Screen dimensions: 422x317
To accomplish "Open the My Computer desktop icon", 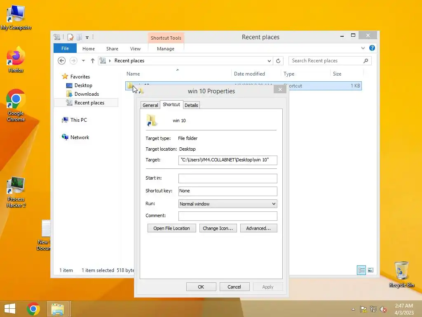I will coord(16,17).
